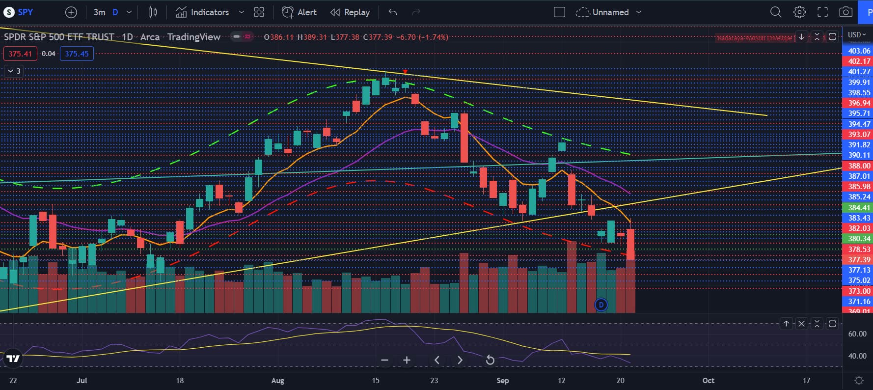The width and height of the screenshot is (873, 390).
Task: Expand the Unnamed layout dropdown arrow
Action: (639, 12)
